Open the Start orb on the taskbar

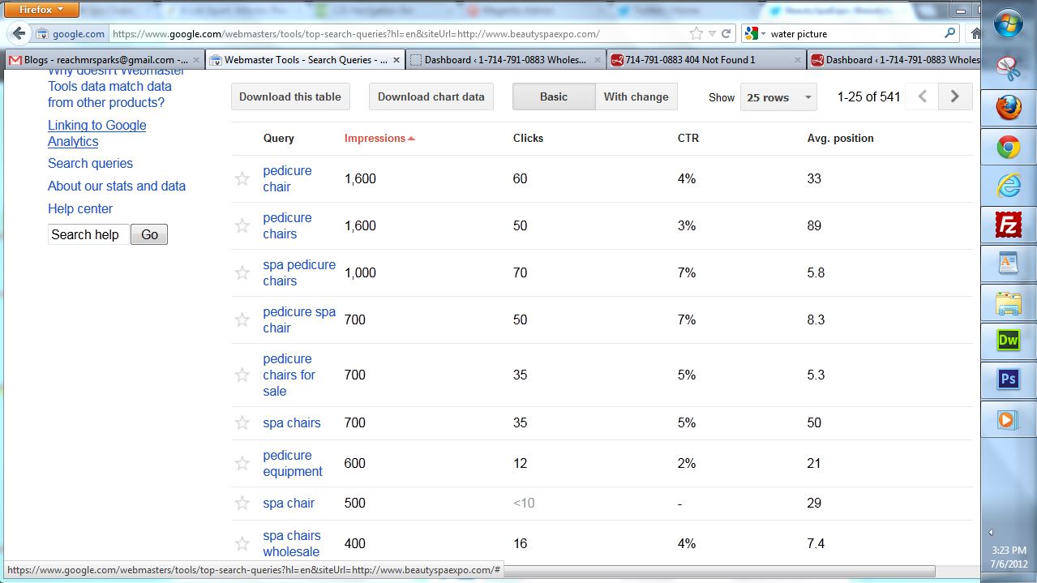[x=1008, y=24]
